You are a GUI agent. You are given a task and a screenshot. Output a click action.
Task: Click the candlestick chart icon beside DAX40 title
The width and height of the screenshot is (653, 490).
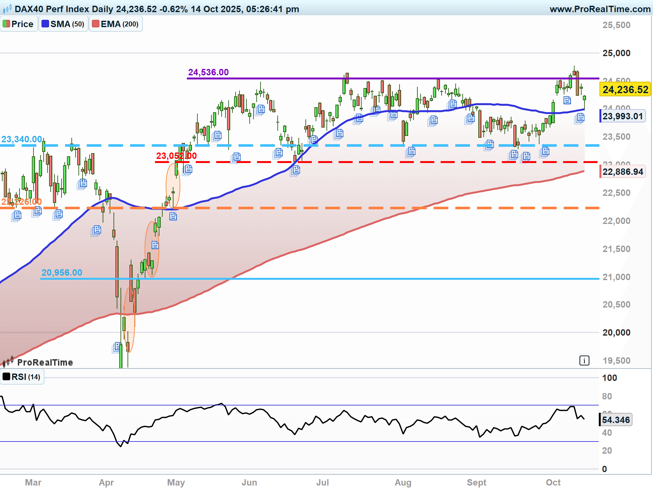(7, 9)
